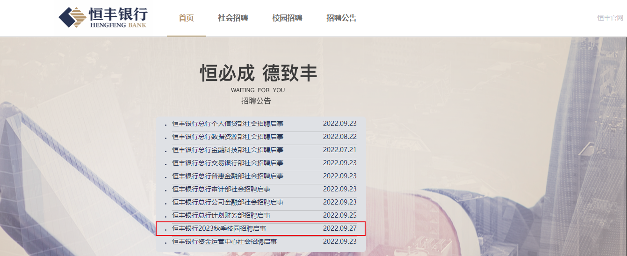The image size is (627, 256).
Task: Select 招聘公告 in the navigation bar
Action: click(341, 18)
